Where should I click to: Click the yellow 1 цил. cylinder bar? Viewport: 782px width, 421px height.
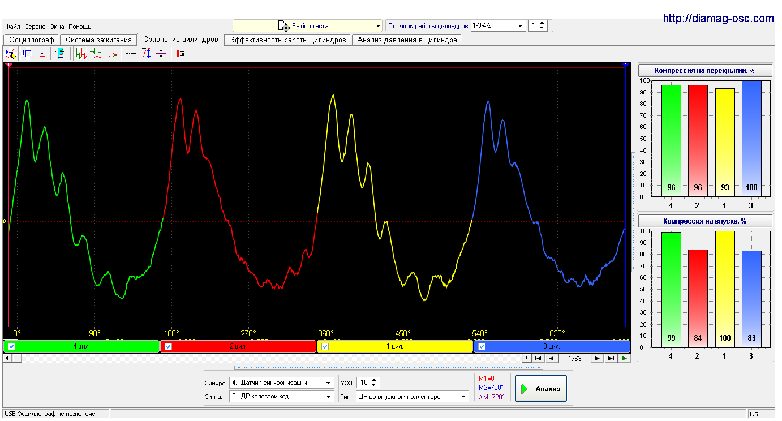click(395, 346)
